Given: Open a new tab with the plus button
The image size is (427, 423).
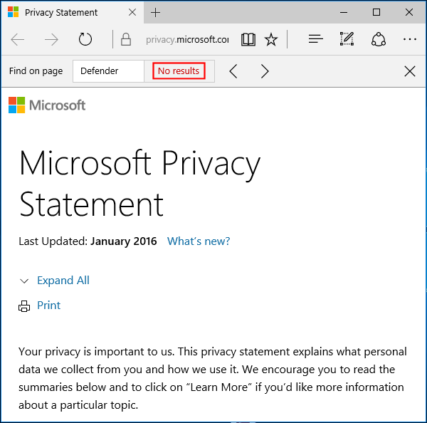Looking at the screenshot, I should click(156, 13).
